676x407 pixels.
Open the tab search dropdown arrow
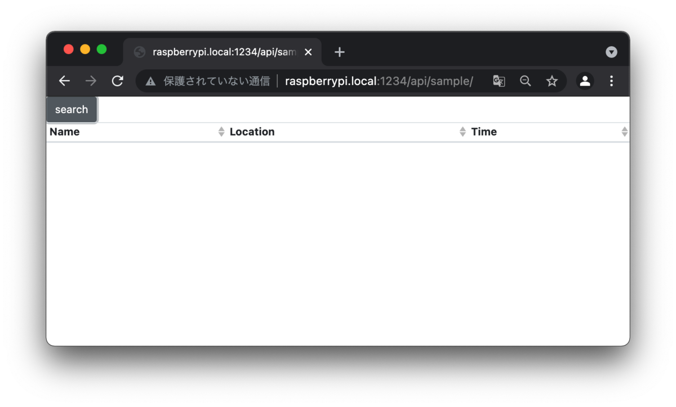click(611, 52)
